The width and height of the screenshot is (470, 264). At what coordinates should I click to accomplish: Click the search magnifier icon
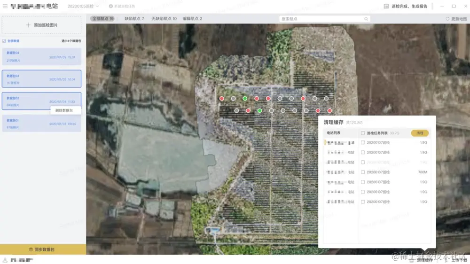[366, 19]
